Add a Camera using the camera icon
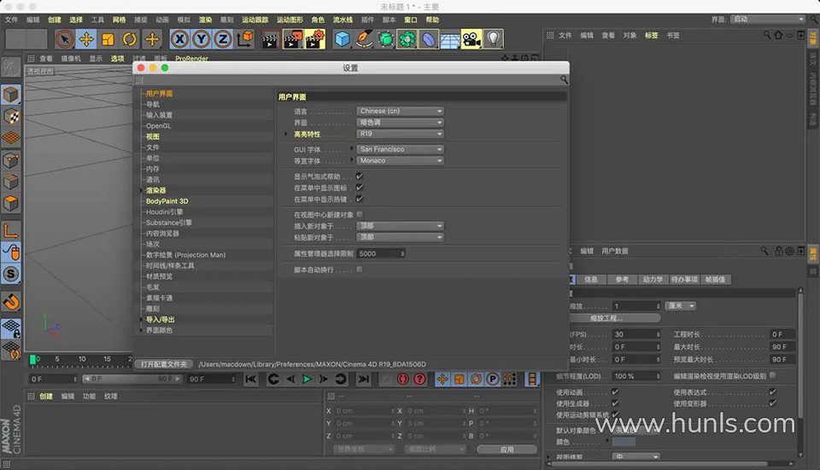The height and width of the screenshot is (470, 820). 471,39
